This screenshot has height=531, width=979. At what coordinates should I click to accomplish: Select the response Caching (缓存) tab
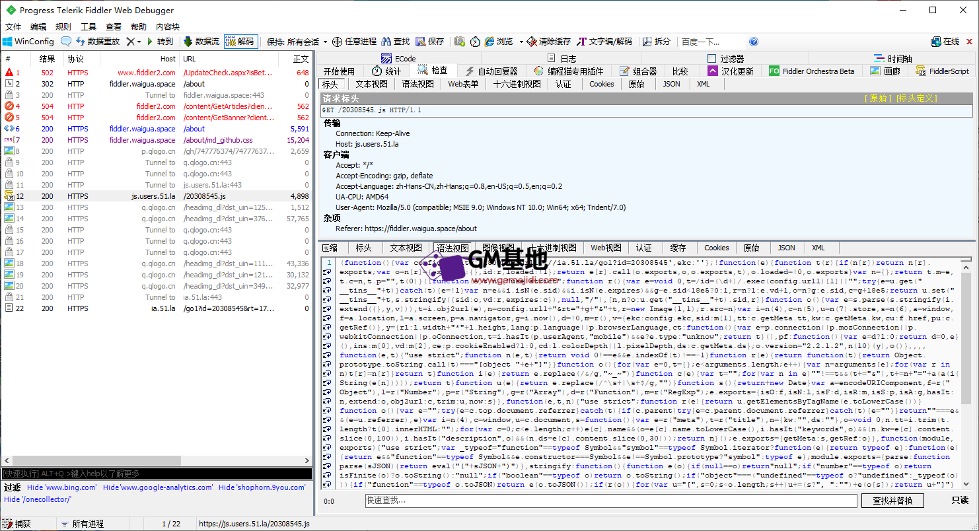(678, 248)
